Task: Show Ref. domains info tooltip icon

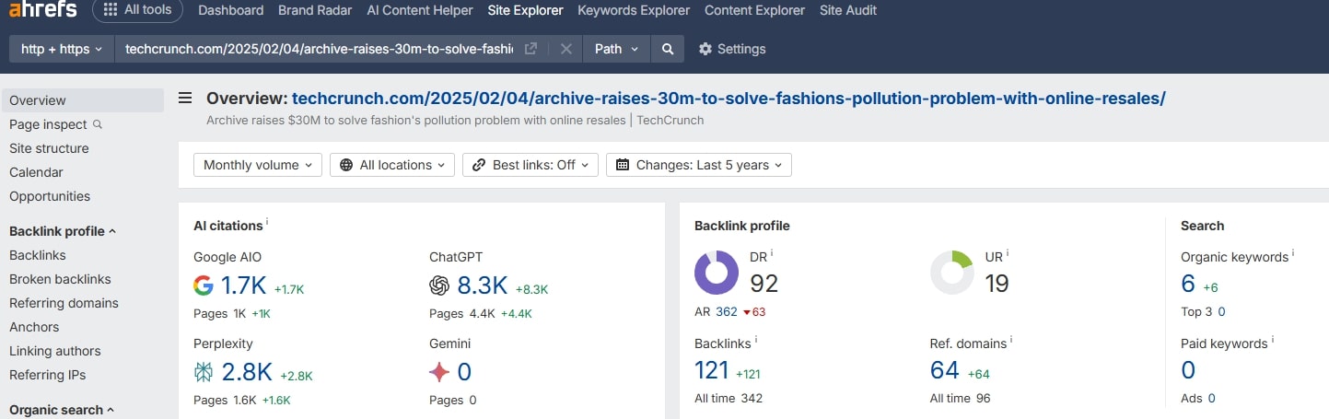Action: coord(1011,340)
